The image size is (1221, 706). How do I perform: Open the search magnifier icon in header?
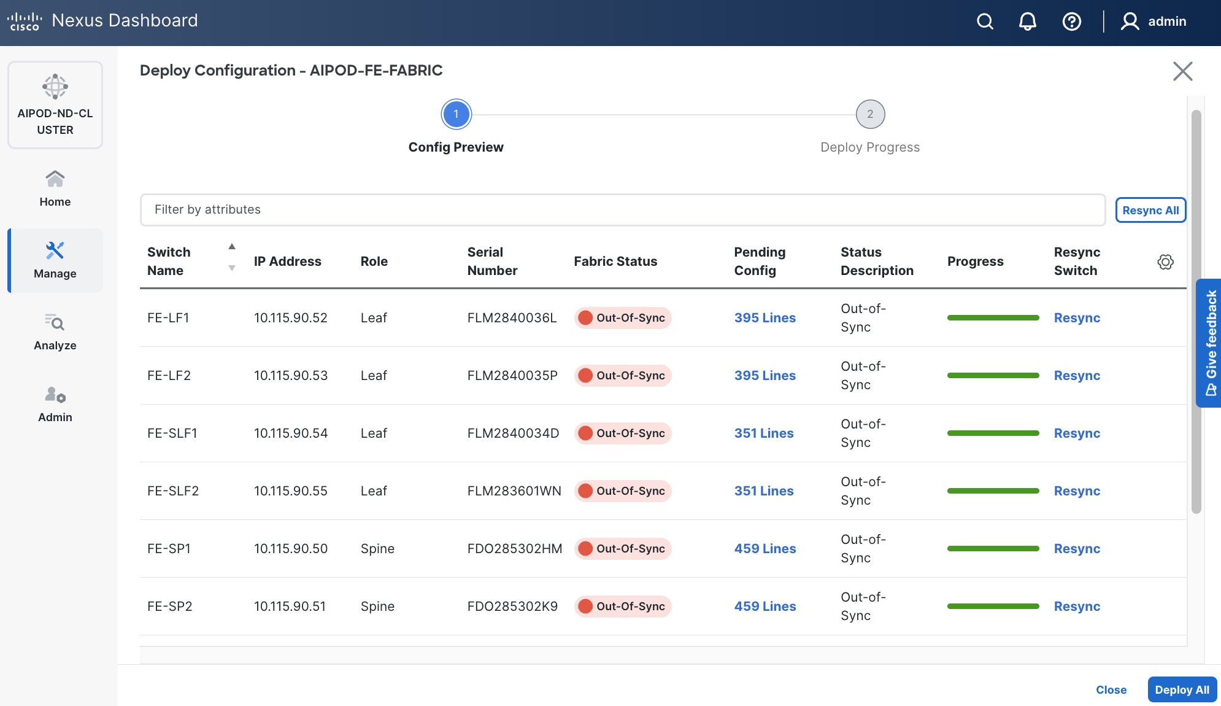point(985,21)
